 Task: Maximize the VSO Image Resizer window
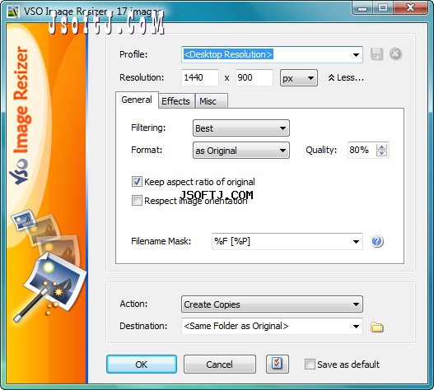click(x=383, y=8)
